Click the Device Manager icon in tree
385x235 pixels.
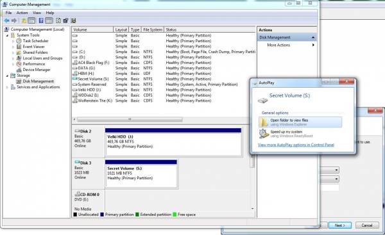[19, 70]
